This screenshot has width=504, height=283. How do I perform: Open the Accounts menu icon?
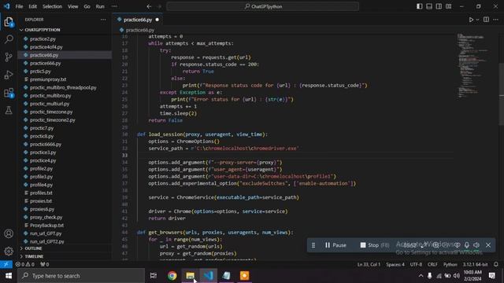click(9, 233)
